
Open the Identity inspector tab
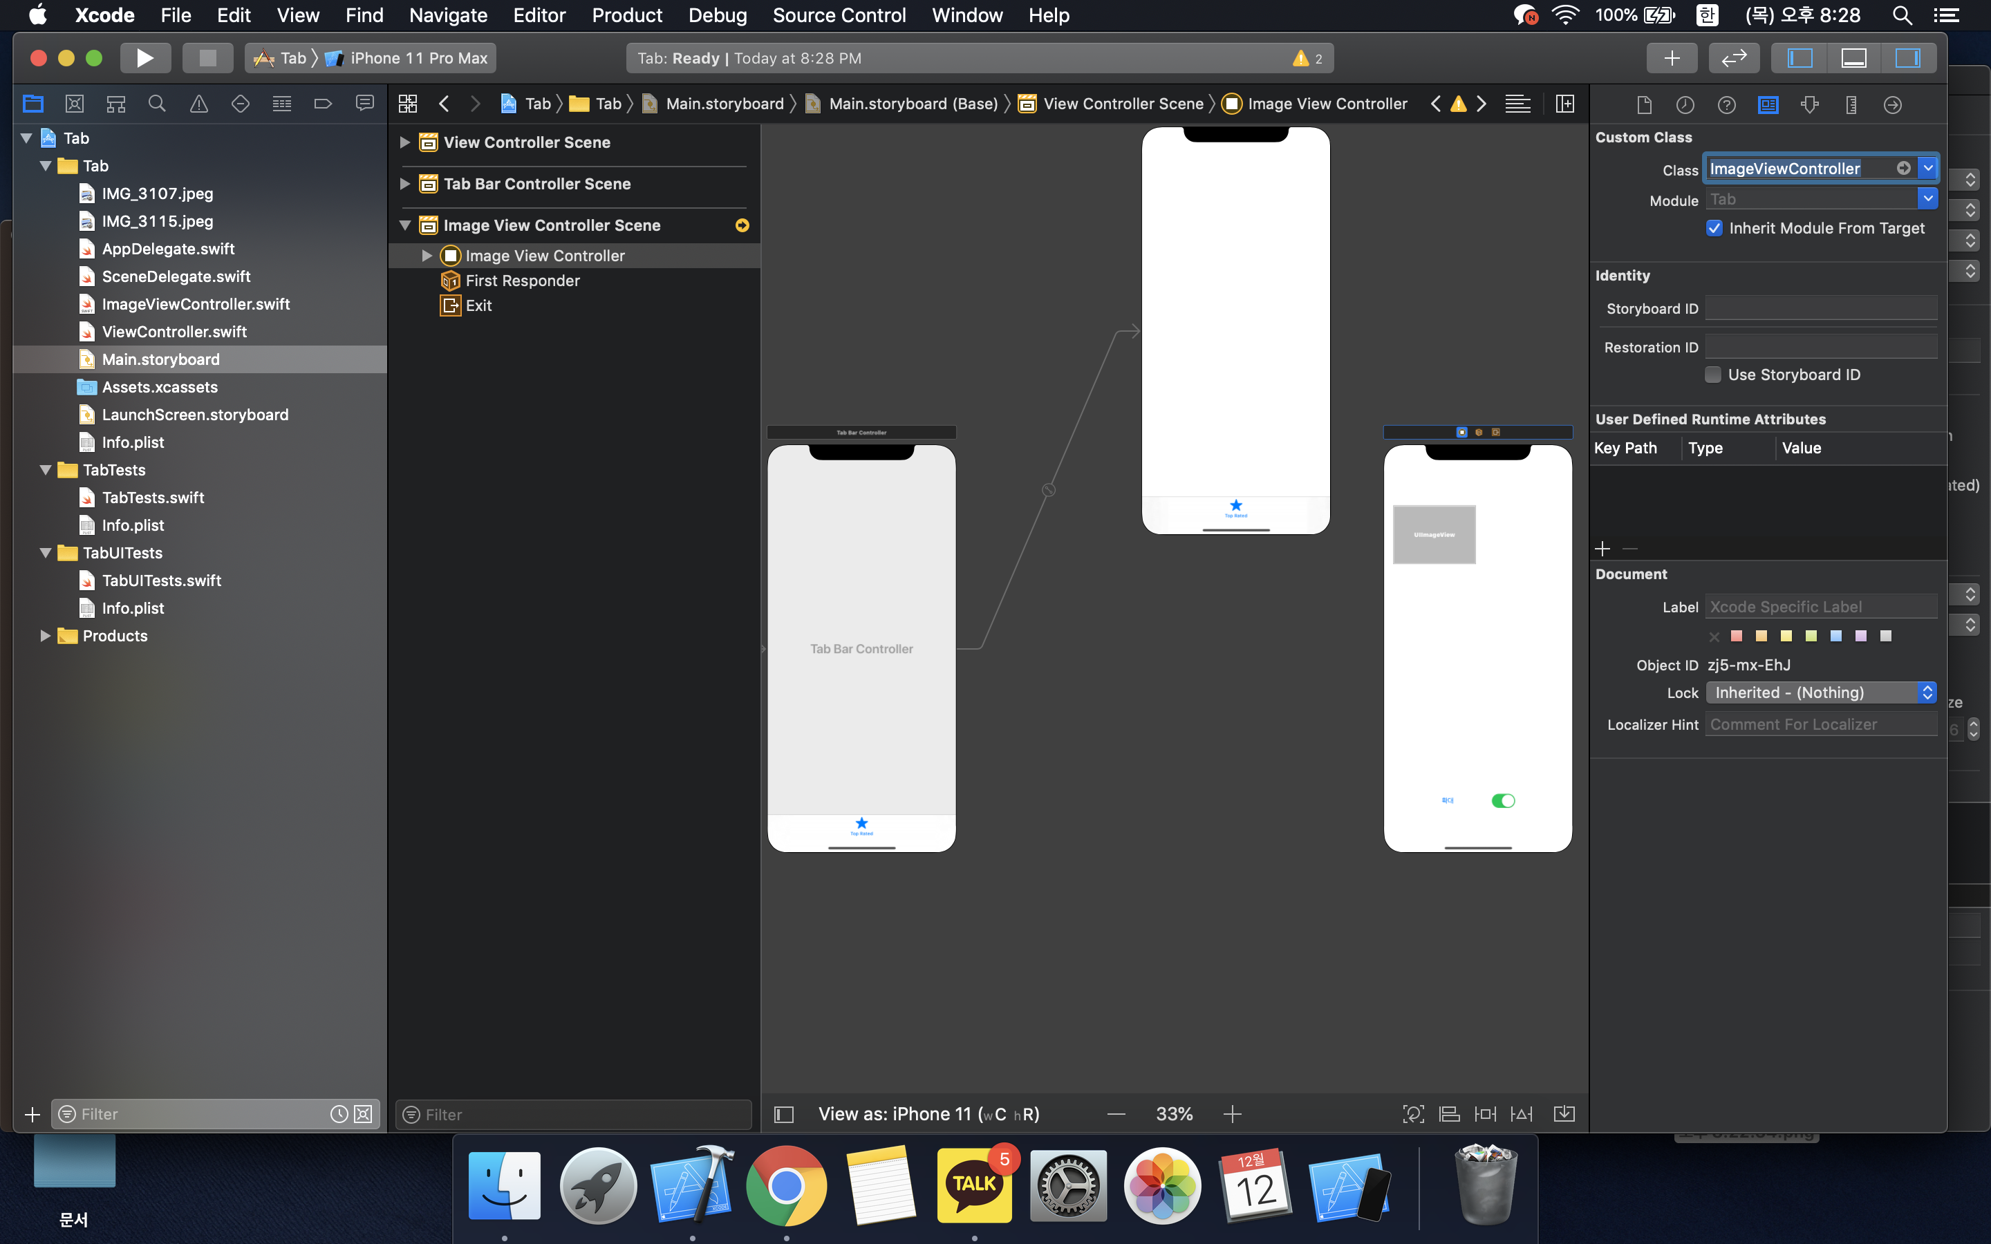pyautogui.click(x=1767, y=104)
